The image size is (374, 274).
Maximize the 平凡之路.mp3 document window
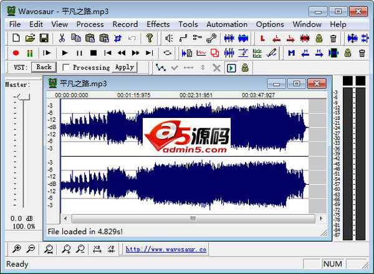(297, 84)
